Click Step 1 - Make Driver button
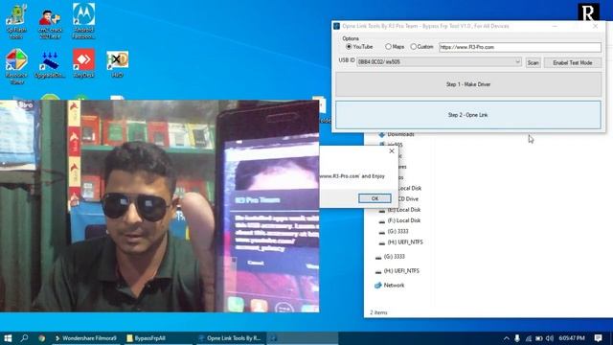 click(468, 84)
